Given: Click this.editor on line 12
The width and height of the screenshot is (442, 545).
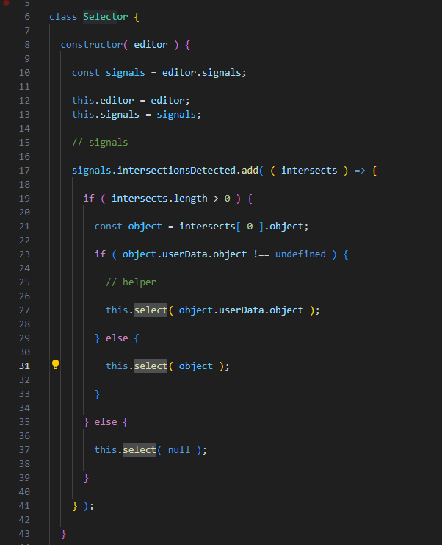Looking at the screenshot, I should click(103, 101).
